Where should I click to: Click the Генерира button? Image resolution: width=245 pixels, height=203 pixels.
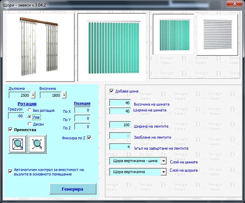click(73, 189)
